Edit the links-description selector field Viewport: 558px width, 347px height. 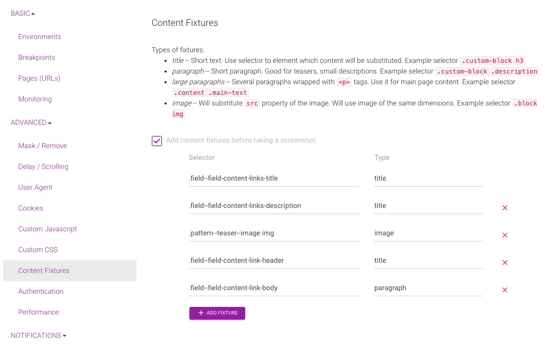click(274, 206)
